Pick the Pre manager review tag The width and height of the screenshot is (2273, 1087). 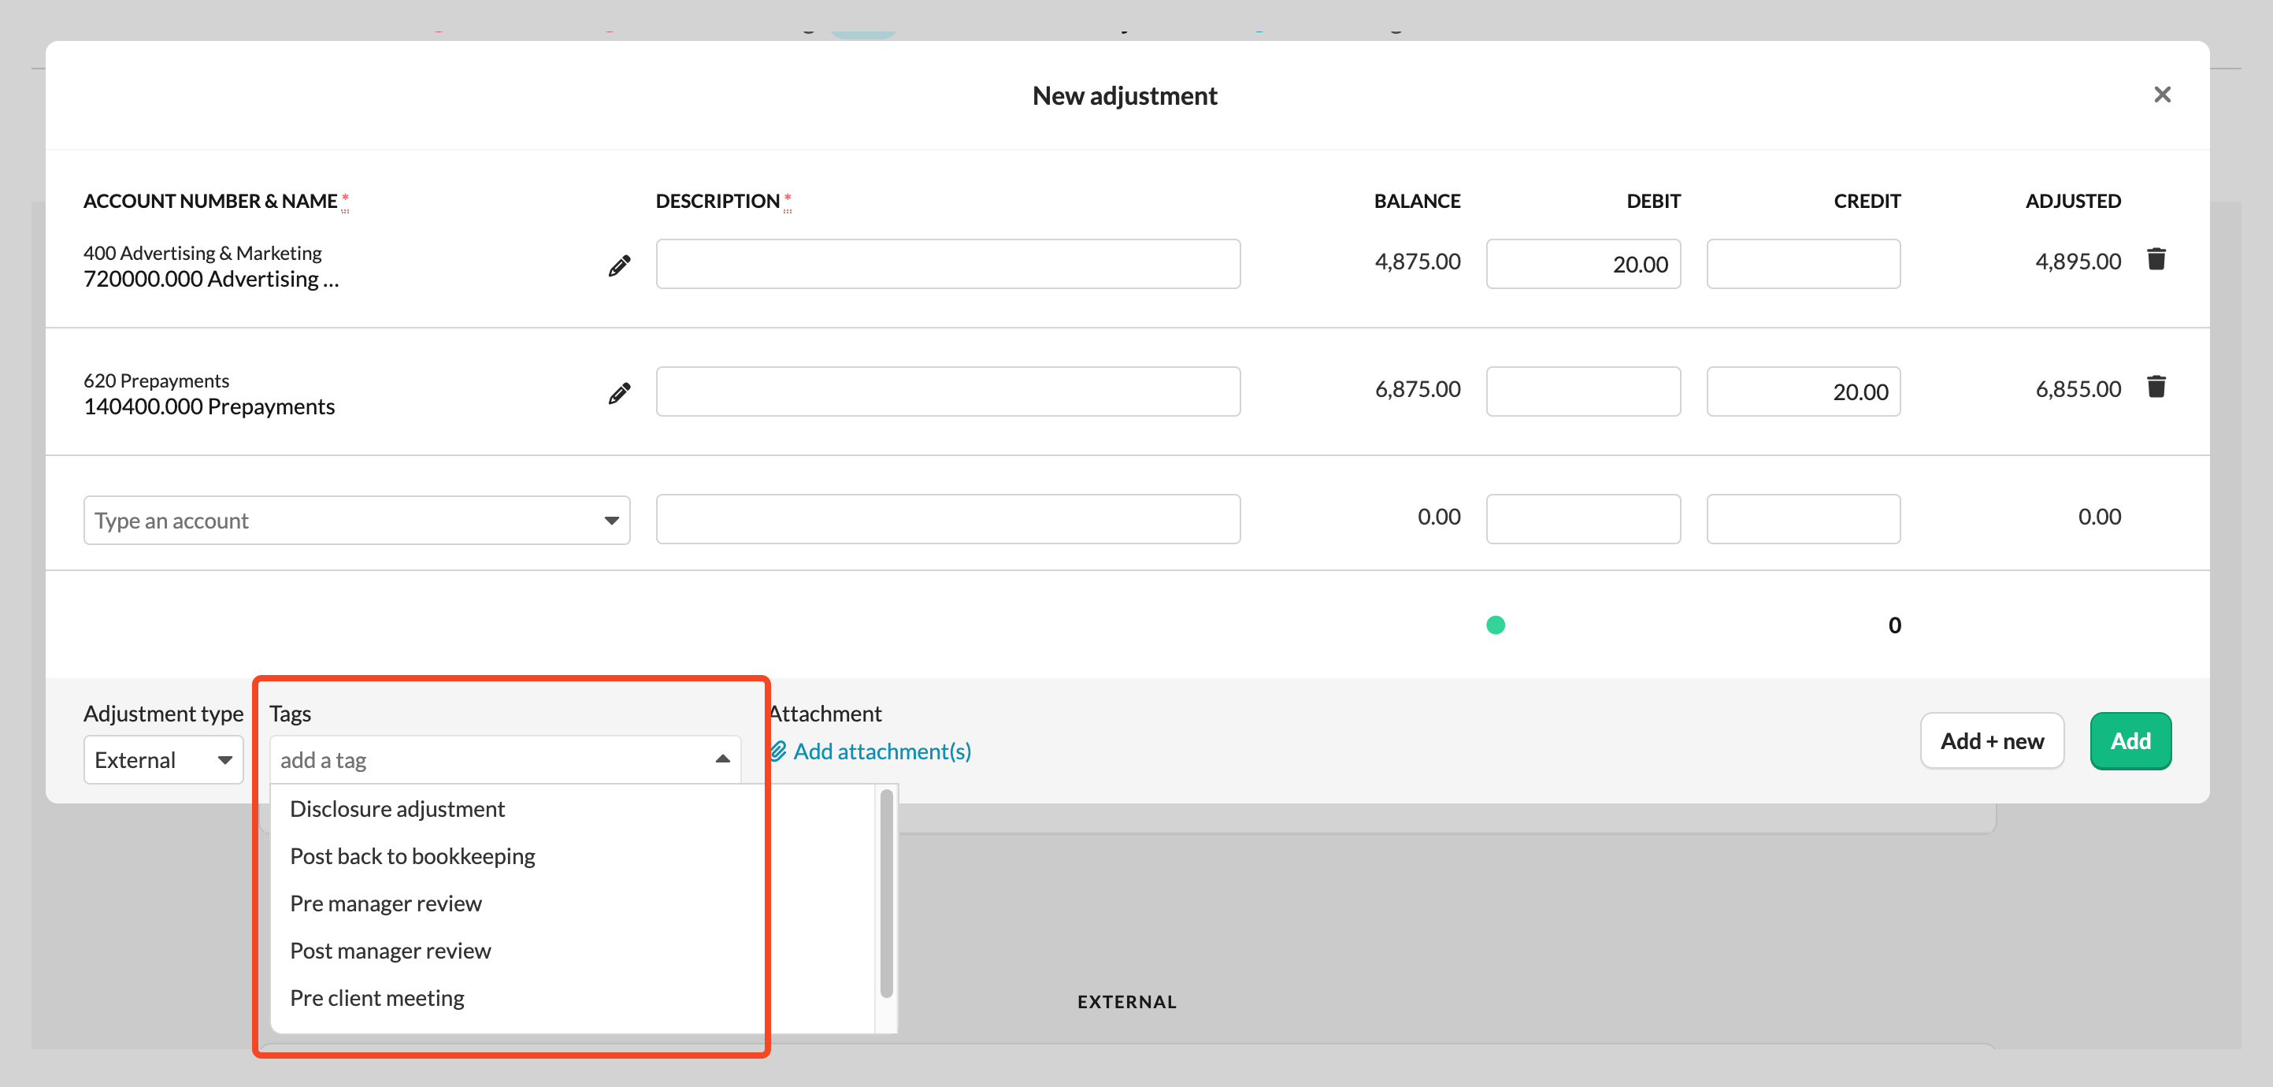pos(386,903)
